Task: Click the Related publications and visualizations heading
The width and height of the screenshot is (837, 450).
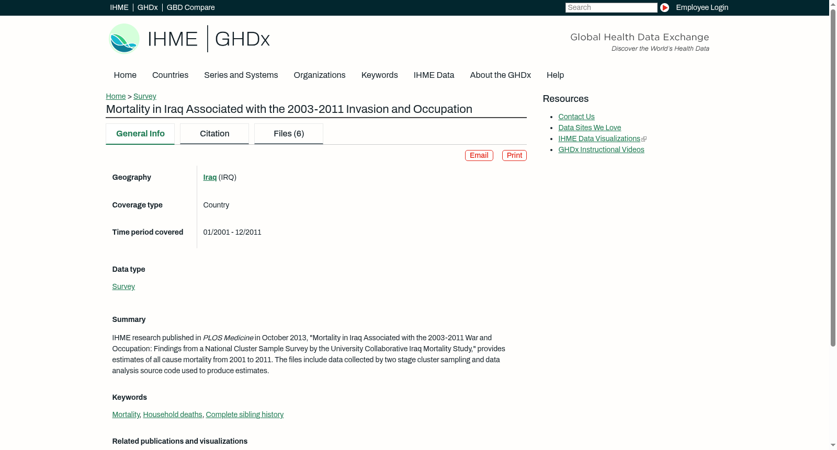Action: 179,442
